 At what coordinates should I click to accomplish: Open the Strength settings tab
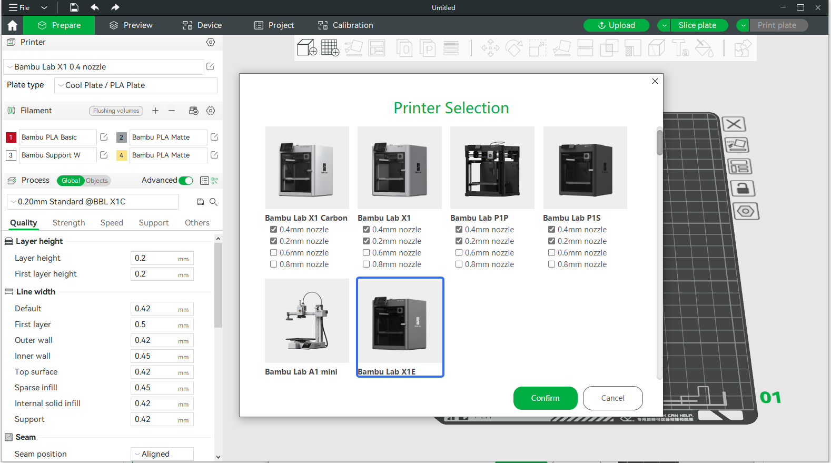[68, 223]
